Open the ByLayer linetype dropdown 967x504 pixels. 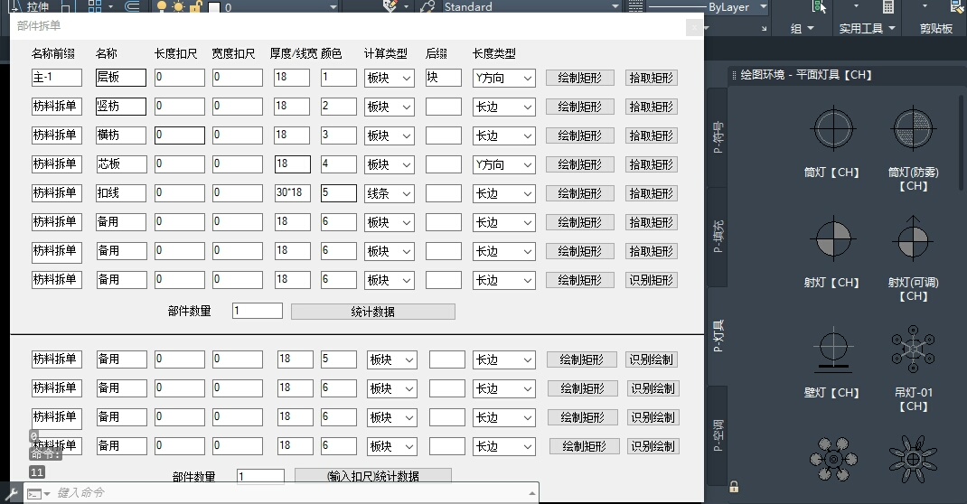(764, 7)
